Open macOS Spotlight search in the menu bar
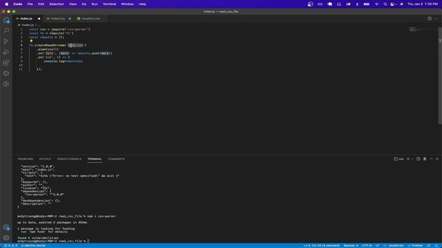 point(385,4)
